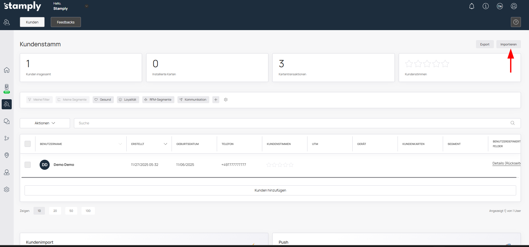This screenshot has width=529, height=247.
Task: Open settings gear in left sidebar
Action: [x=7, y=190]
